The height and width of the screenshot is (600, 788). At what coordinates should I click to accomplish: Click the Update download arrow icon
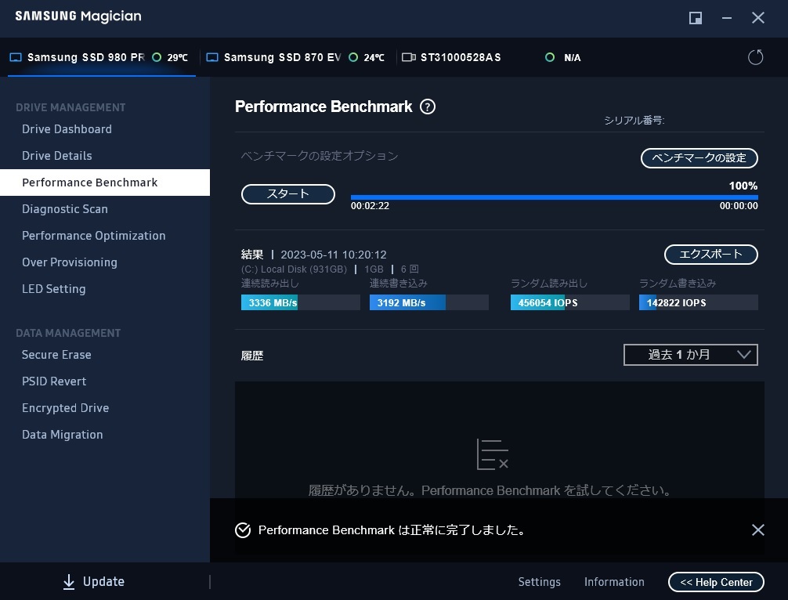pyautogui.click(x=69, y=581)
